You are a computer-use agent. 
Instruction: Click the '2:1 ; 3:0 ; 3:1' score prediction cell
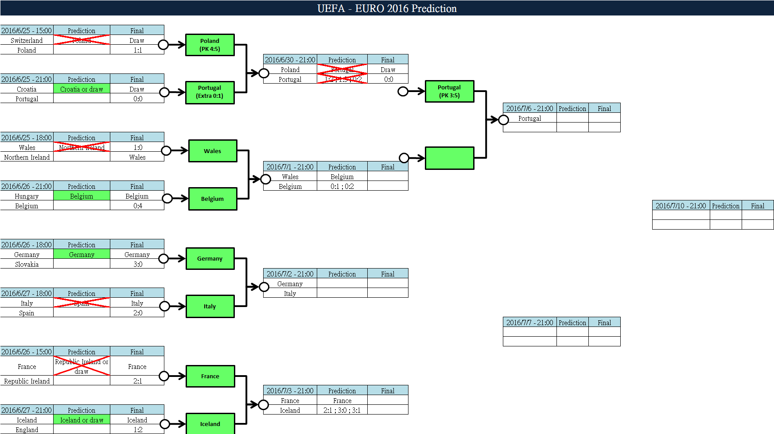click(x=342, y=410)
